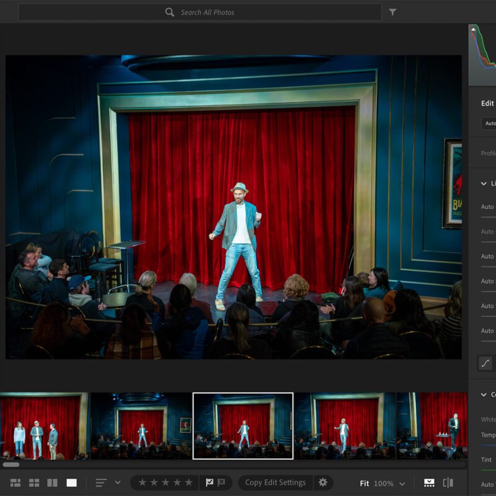Click the histogram graph
Screen dimensions: 496x496
click(x=482, y=55)
